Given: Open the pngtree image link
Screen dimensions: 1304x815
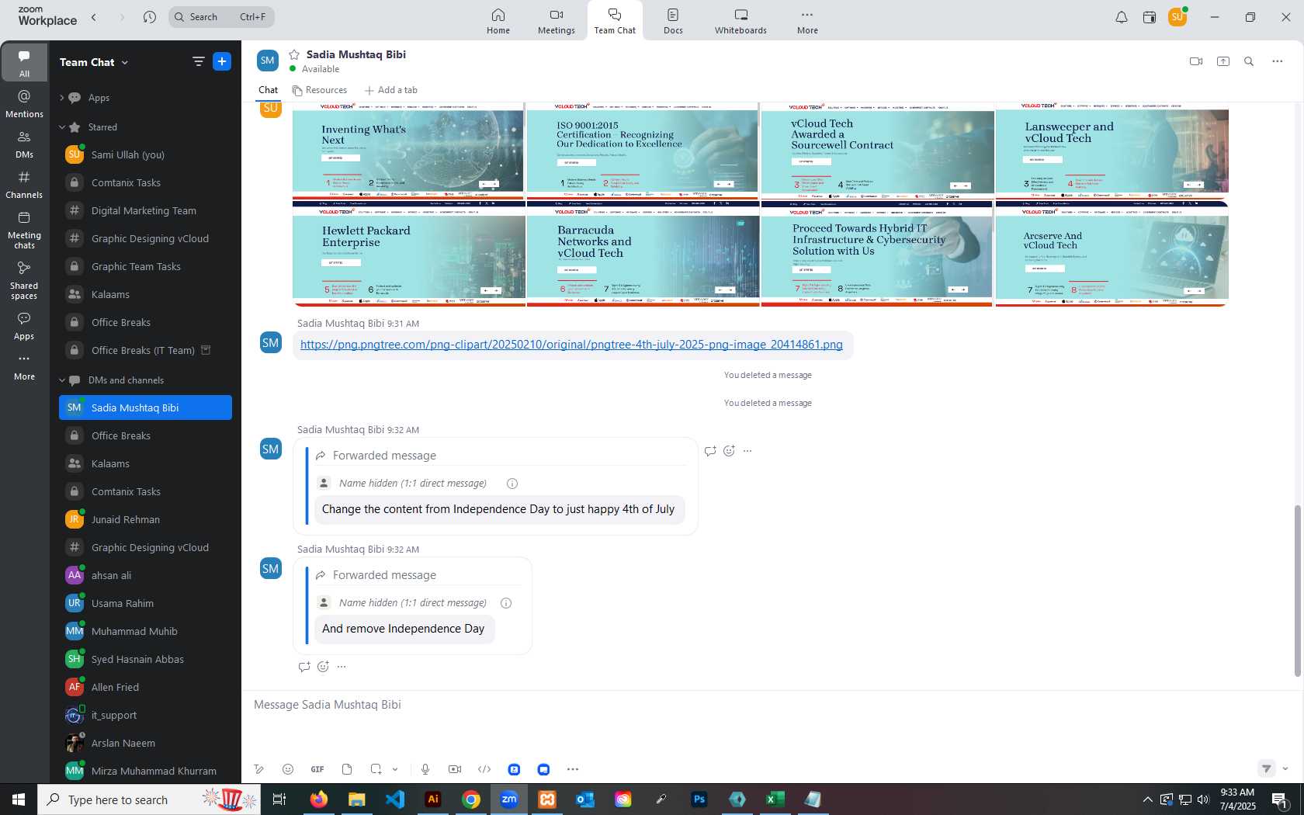Looking at the screenshot, I should pos(571,345).
